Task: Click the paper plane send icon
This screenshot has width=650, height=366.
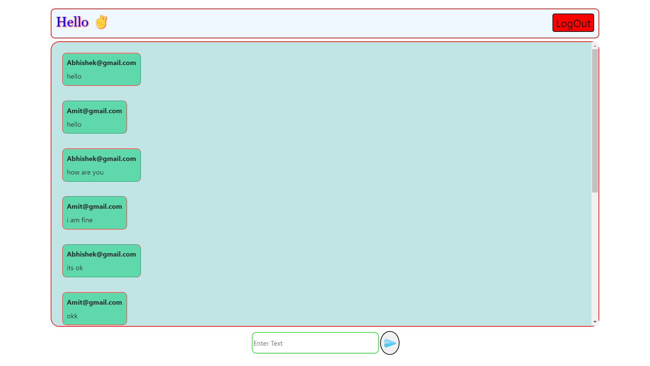Action: click(390, 343)
